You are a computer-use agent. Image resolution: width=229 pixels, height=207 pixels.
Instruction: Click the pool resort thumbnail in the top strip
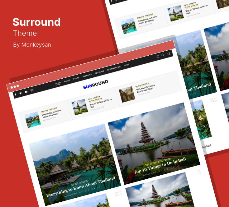pyautogui.click(x=33, y=120)
